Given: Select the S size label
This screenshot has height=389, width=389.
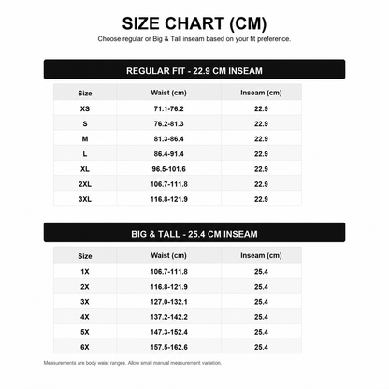Looking at the screenshot, I should pyautogui.click(x=85, y=123).
